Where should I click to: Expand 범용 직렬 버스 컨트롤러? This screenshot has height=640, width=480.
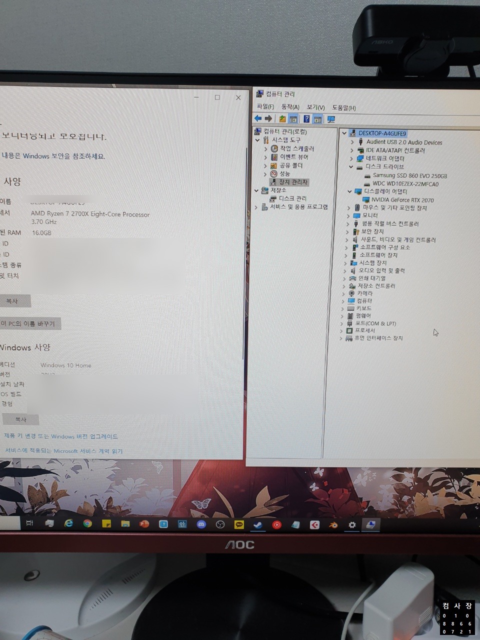(x=348, y=224)
